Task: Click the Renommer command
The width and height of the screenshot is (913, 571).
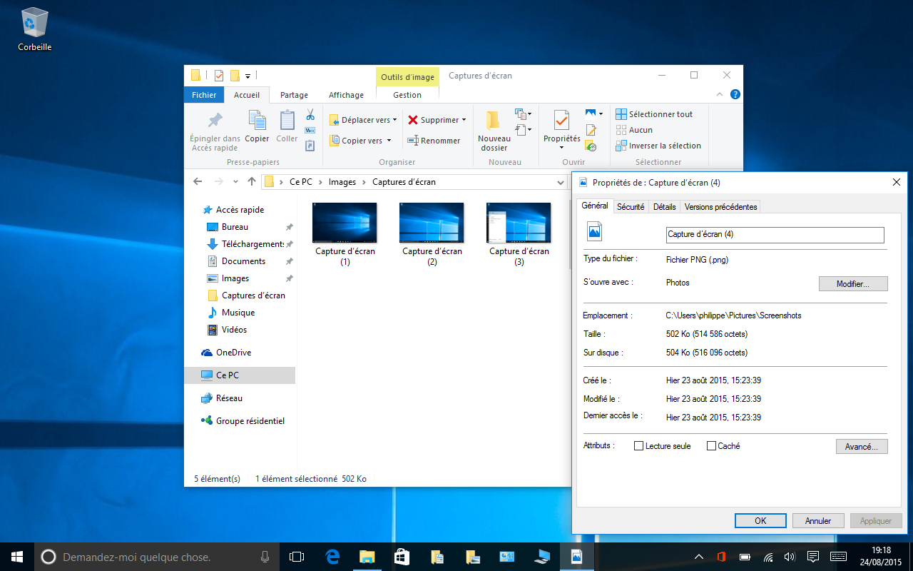Action: pyautogui.click(x=434, y=141)
